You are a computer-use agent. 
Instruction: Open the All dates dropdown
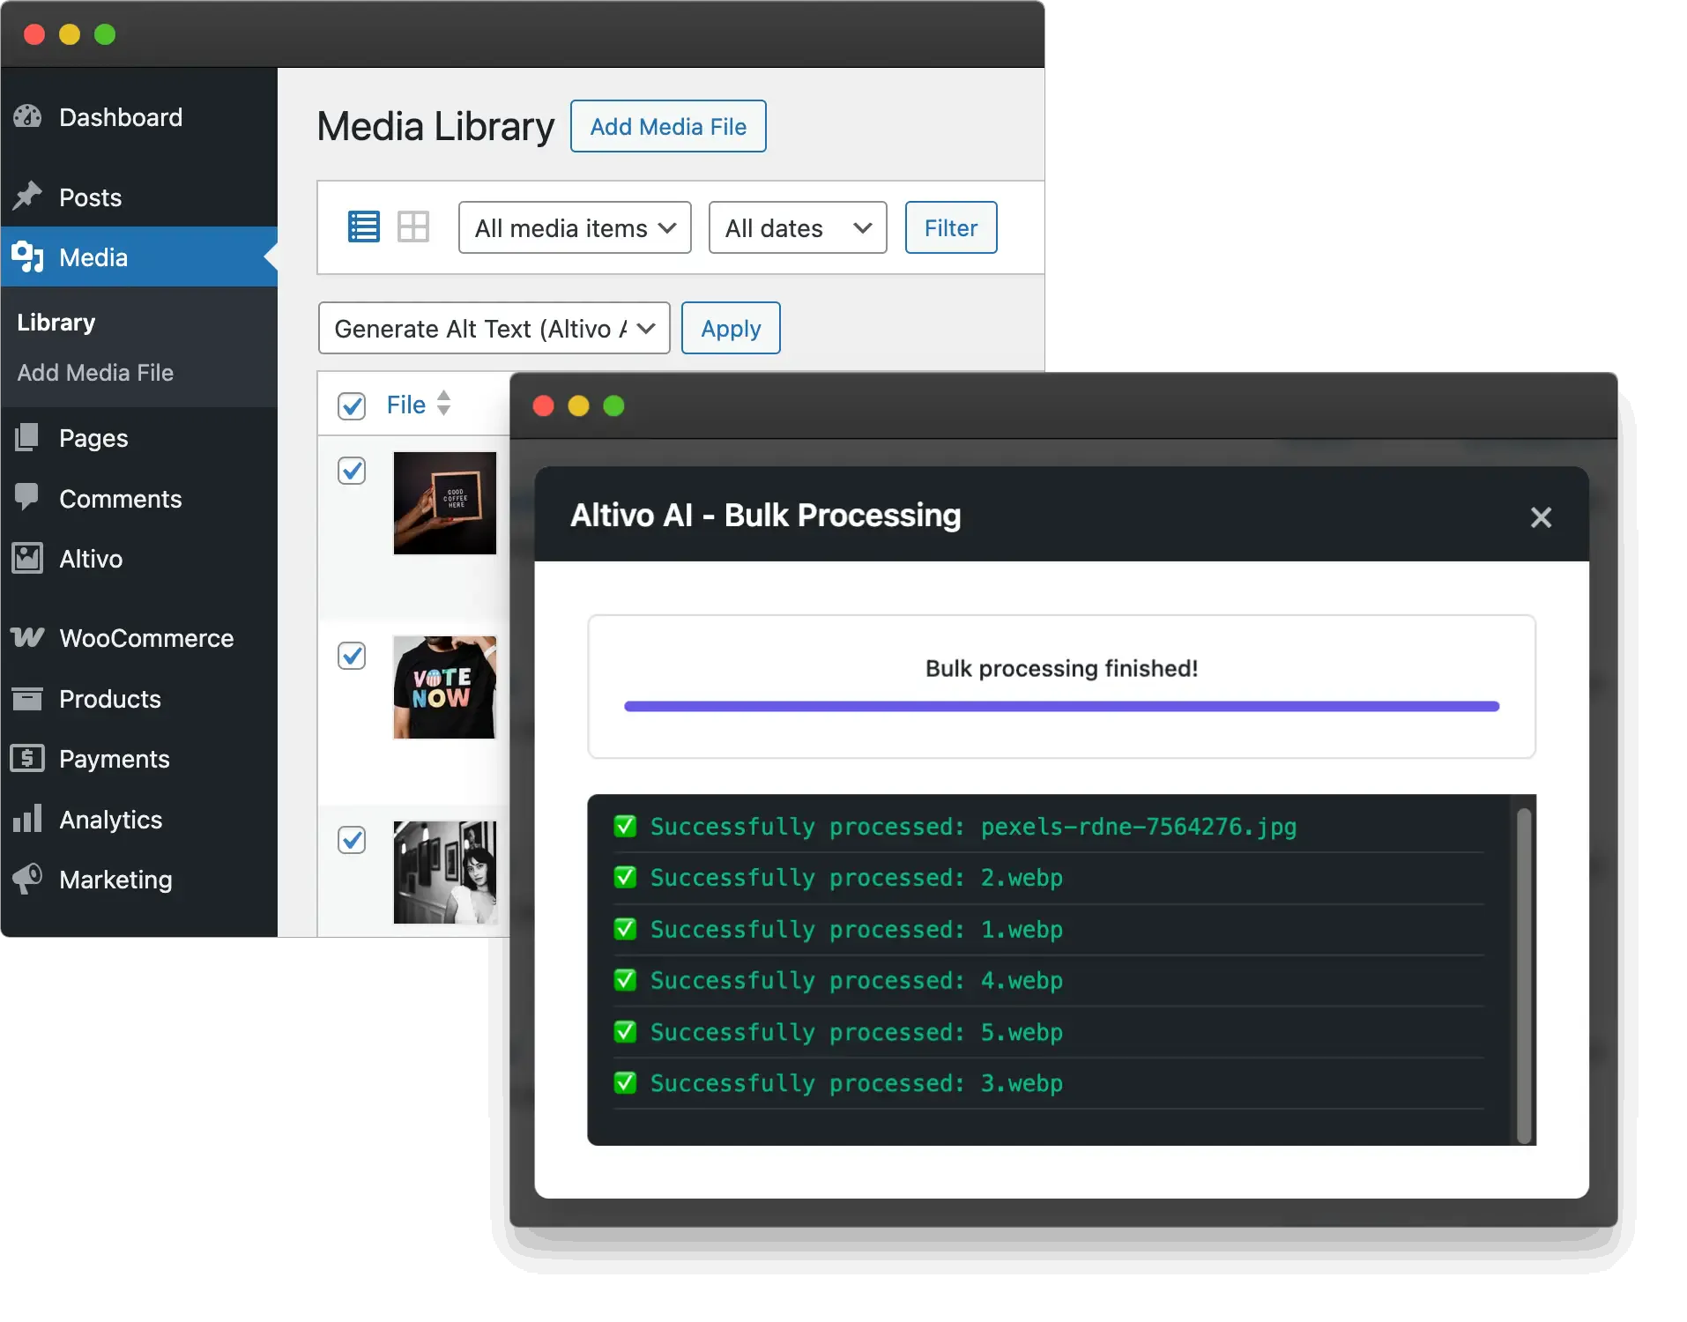click(x=798, y=227)
